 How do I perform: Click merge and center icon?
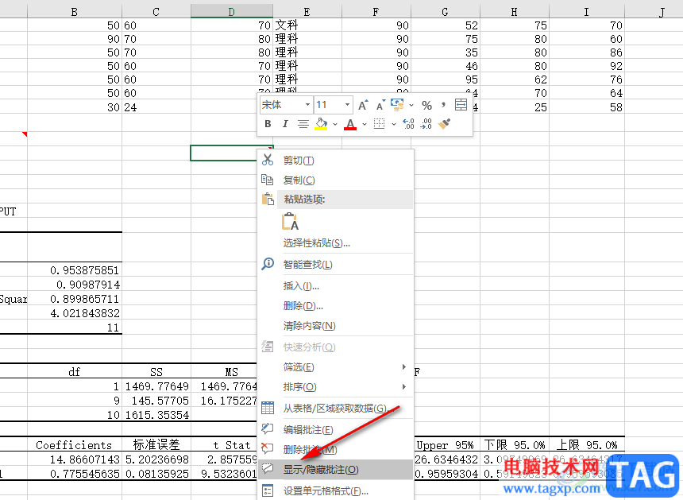461,105
